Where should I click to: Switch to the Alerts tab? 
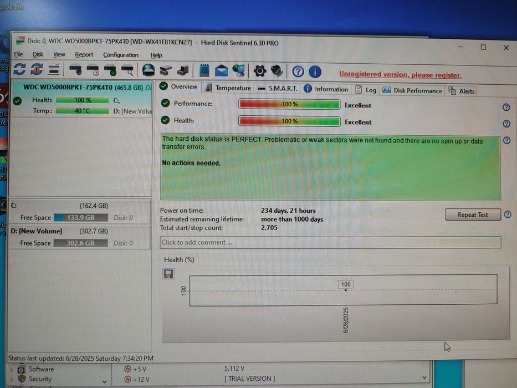(461, 91)
